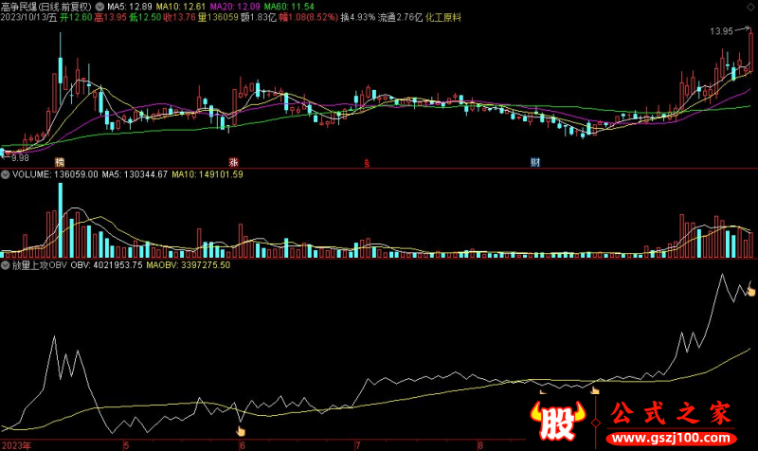Click the high price 高13.95 in header
The width and height of the screenshot is (758, 451).
coord(110,17)
